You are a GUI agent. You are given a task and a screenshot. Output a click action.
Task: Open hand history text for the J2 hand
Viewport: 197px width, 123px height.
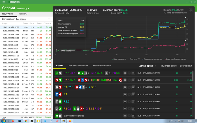pos(133,109)
